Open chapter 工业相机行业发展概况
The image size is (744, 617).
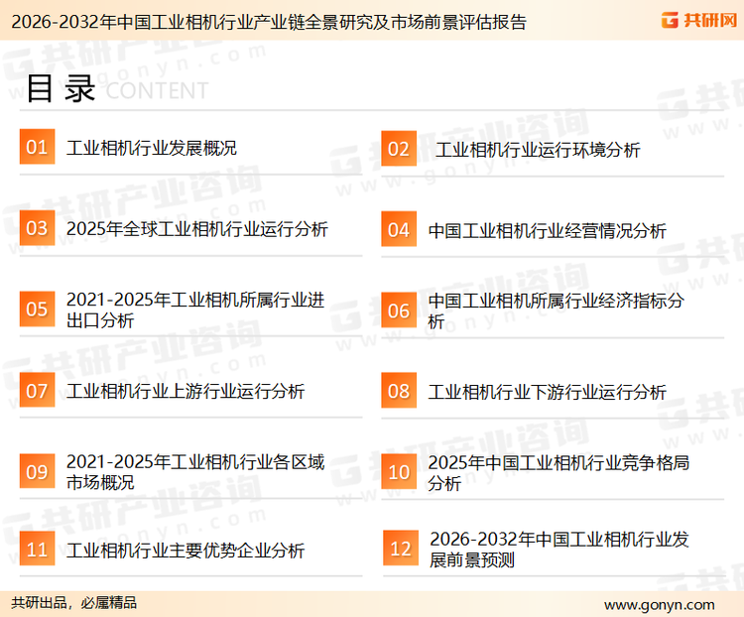[x=152, y=149]
